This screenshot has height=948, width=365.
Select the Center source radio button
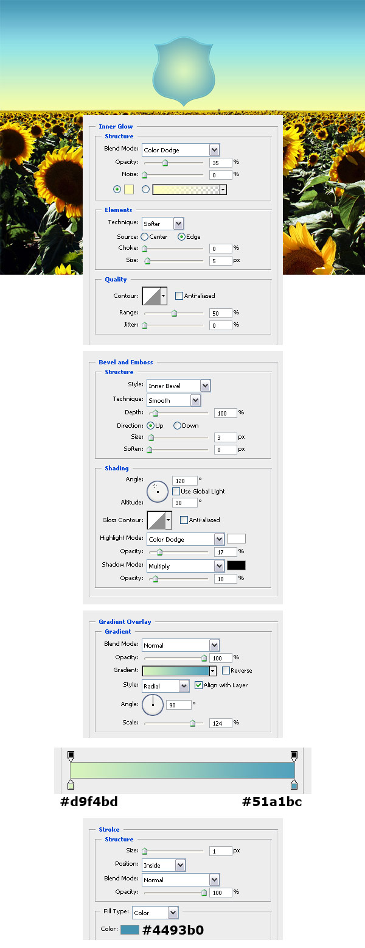[x=144, y=236]
